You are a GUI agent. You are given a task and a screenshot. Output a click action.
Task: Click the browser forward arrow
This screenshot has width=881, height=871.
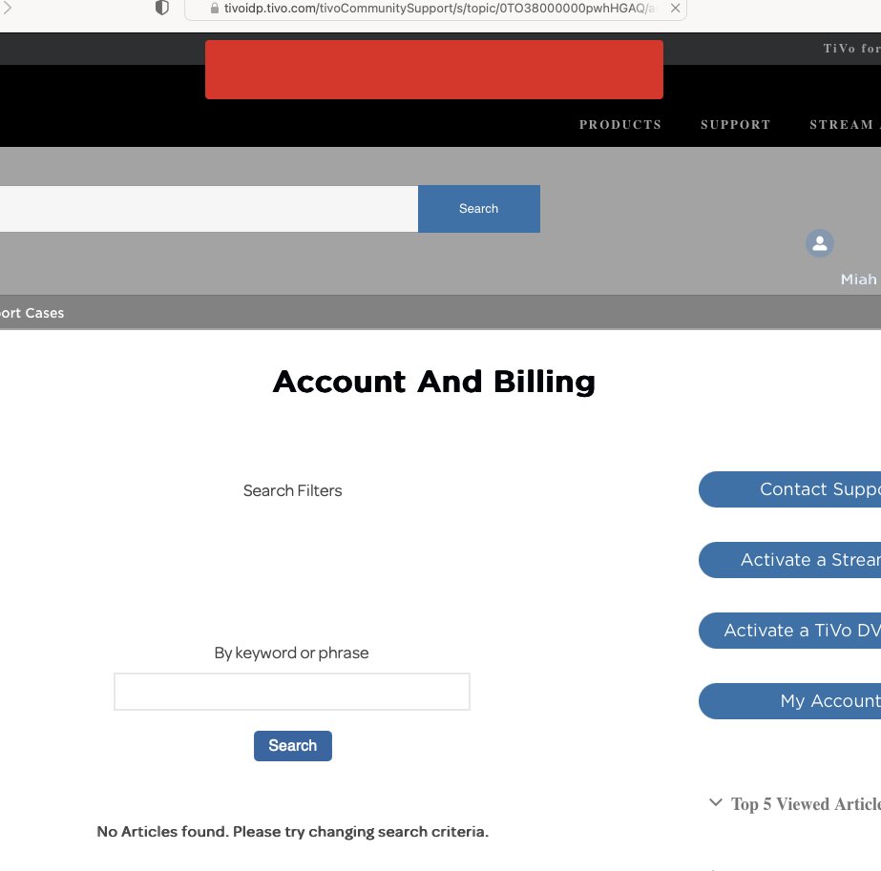pos(8,8)
